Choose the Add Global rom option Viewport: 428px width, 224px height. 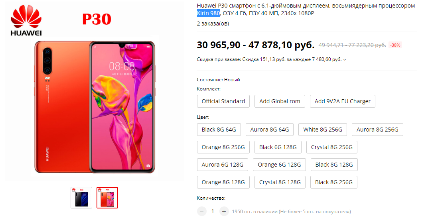280,101
